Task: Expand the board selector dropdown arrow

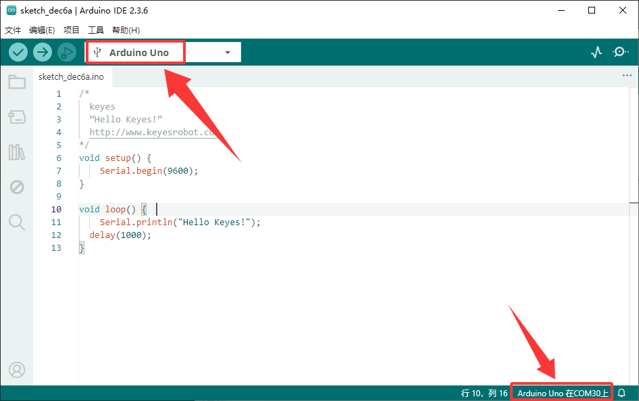Action: point(228,53)
